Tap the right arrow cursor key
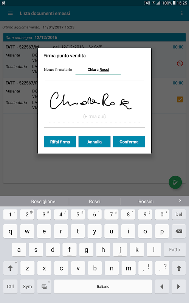This screenshot has width=189, height=303. pyautogui.click(x=178, y=286)
